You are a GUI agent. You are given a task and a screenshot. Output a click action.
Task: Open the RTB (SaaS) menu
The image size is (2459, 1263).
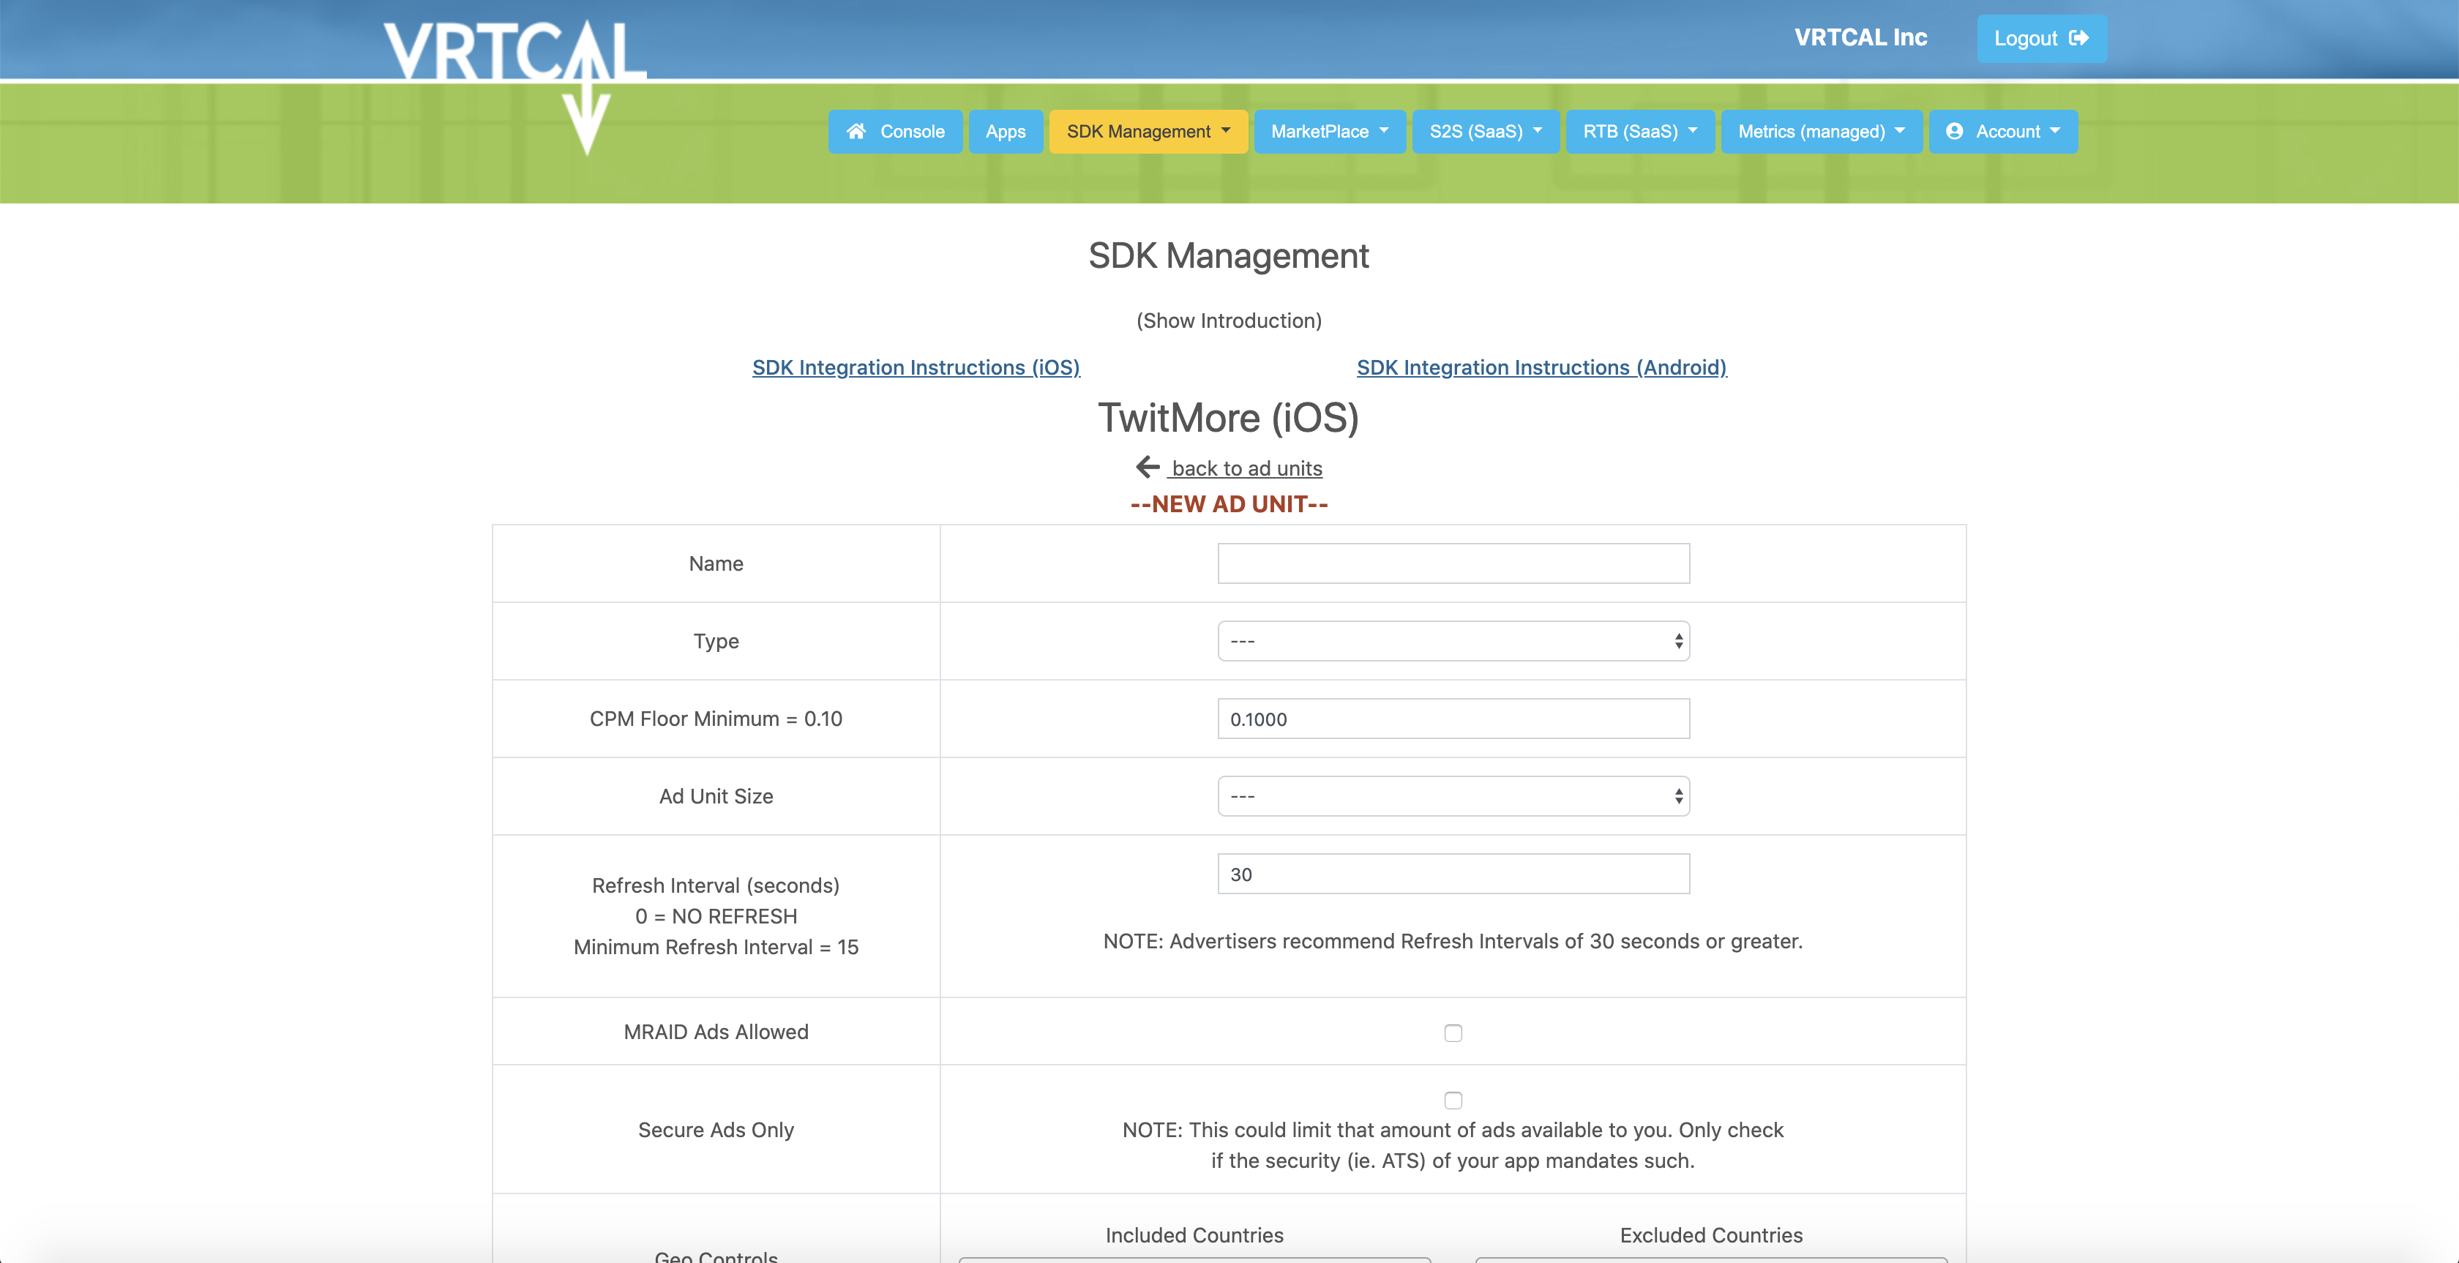[1640, 131]
